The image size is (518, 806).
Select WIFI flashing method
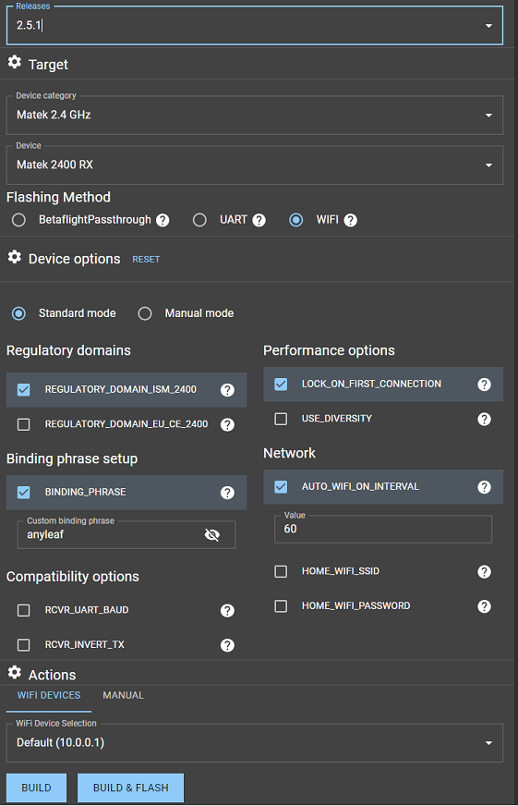point(296,220)
